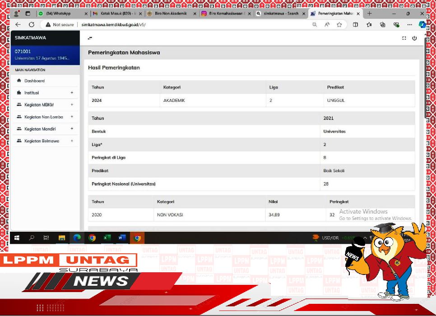Screen dimensions: 436x316
Task: Open Excel from the taskbar
Action: pos(107,238)
